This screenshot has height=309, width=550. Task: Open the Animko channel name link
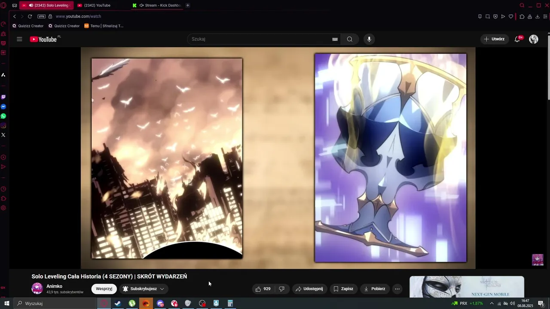pos(54,286)
